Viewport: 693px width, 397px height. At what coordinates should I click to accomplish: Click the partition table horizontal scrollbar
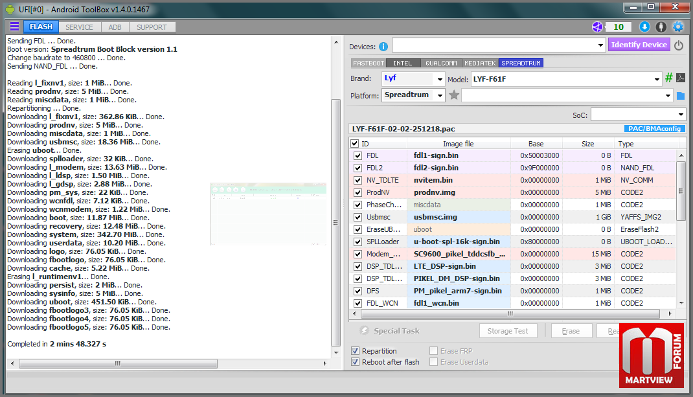510,313
